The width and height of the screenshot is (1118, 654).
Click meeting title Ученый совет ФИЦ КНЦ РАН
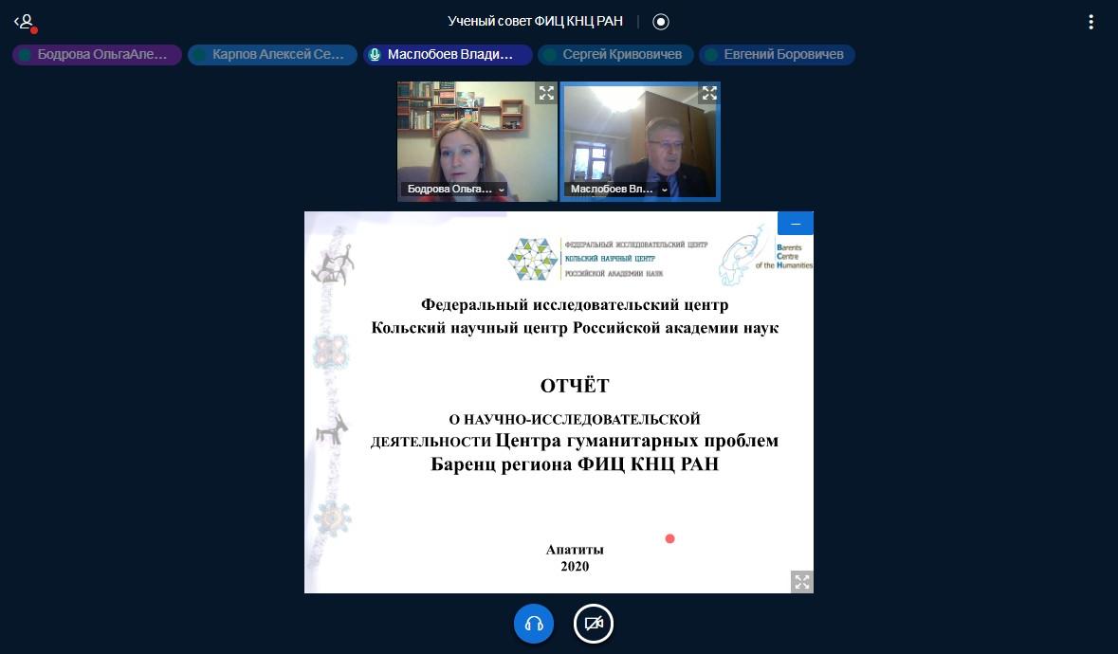[x=535, y=22]
